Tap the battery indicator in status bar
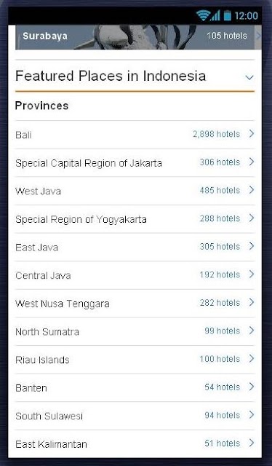 click(x=227, y=15)
